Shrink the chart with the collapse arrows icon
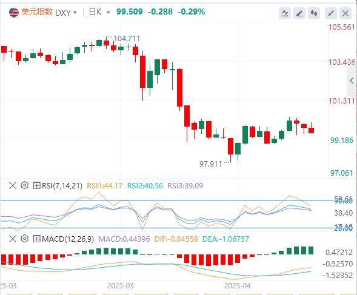This screenshot has width=357, height=295. click(331, 13)
